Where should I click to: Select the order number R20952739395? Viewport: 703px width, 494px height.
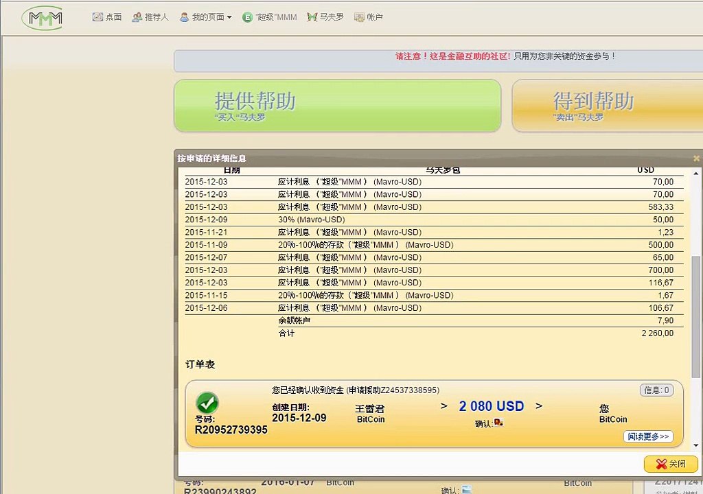click(231, 430)
